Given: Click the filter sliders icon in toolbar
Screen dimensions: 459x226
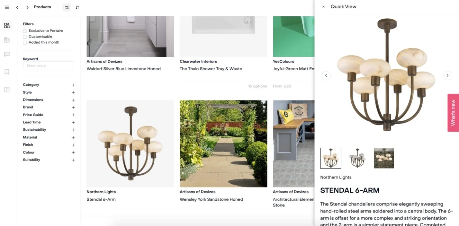Looking at the screenshot, I should (67, 7).
